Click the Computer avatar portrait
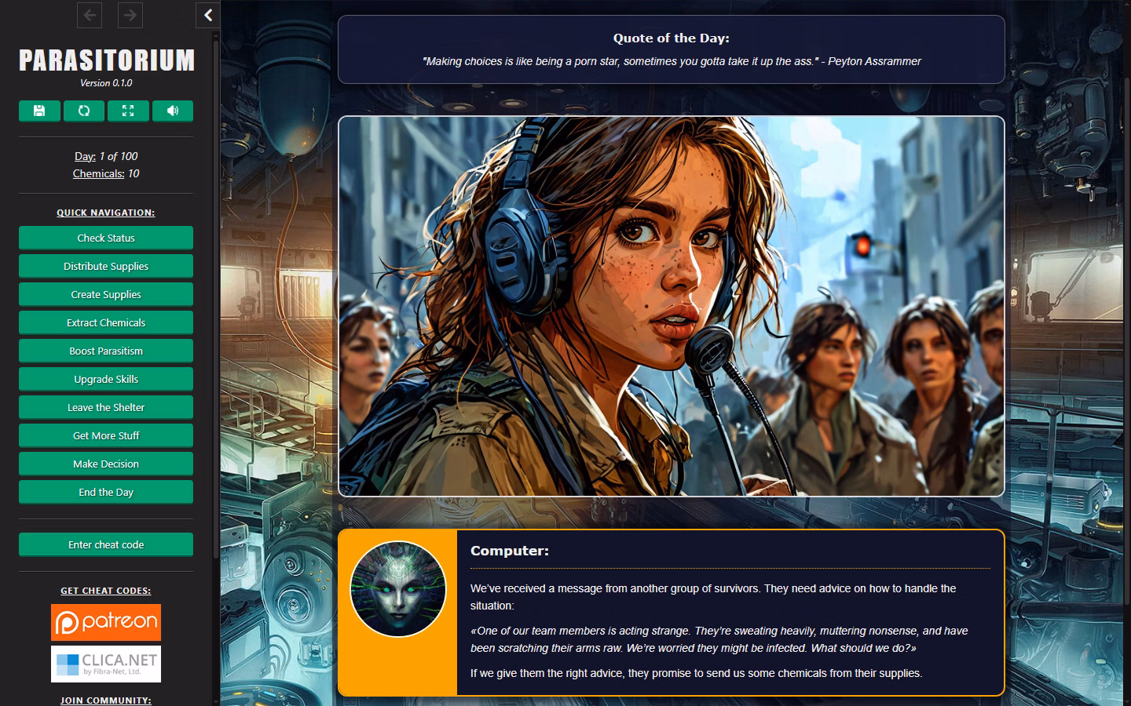 (398, 589)
